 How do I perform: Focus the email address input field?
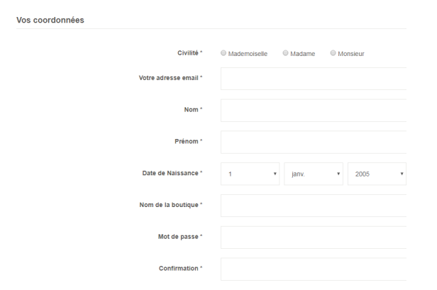coord(314,78)
